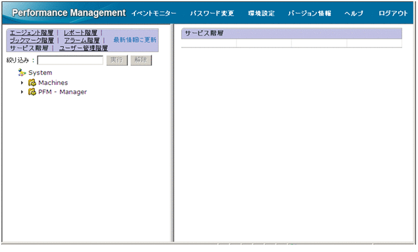
Task: Switch to アラーム階層 view
Action: pyautogui.click(x=82, y=41)
